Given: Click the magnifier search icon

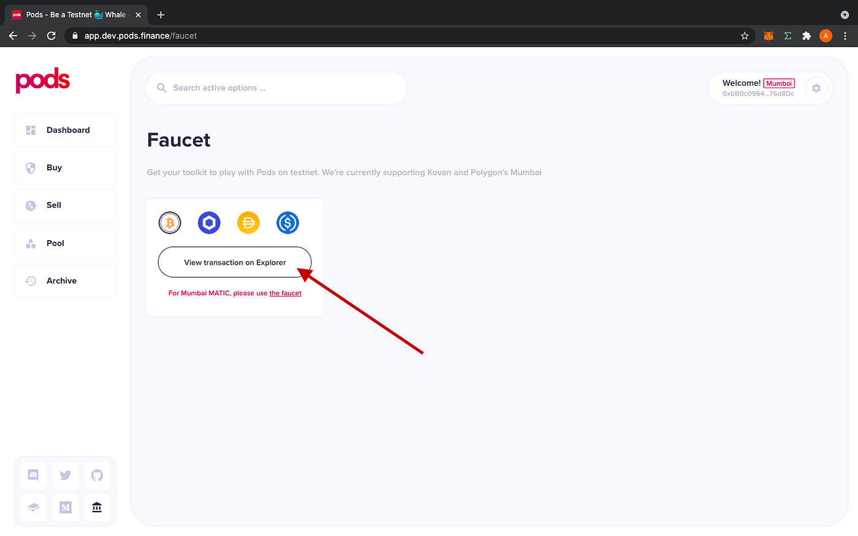Looking at the screenshot, I should point(162,88).
